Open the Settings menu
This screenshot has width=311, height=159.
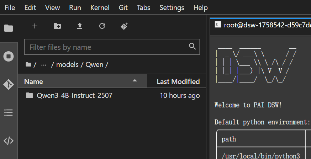click(172, 7)
